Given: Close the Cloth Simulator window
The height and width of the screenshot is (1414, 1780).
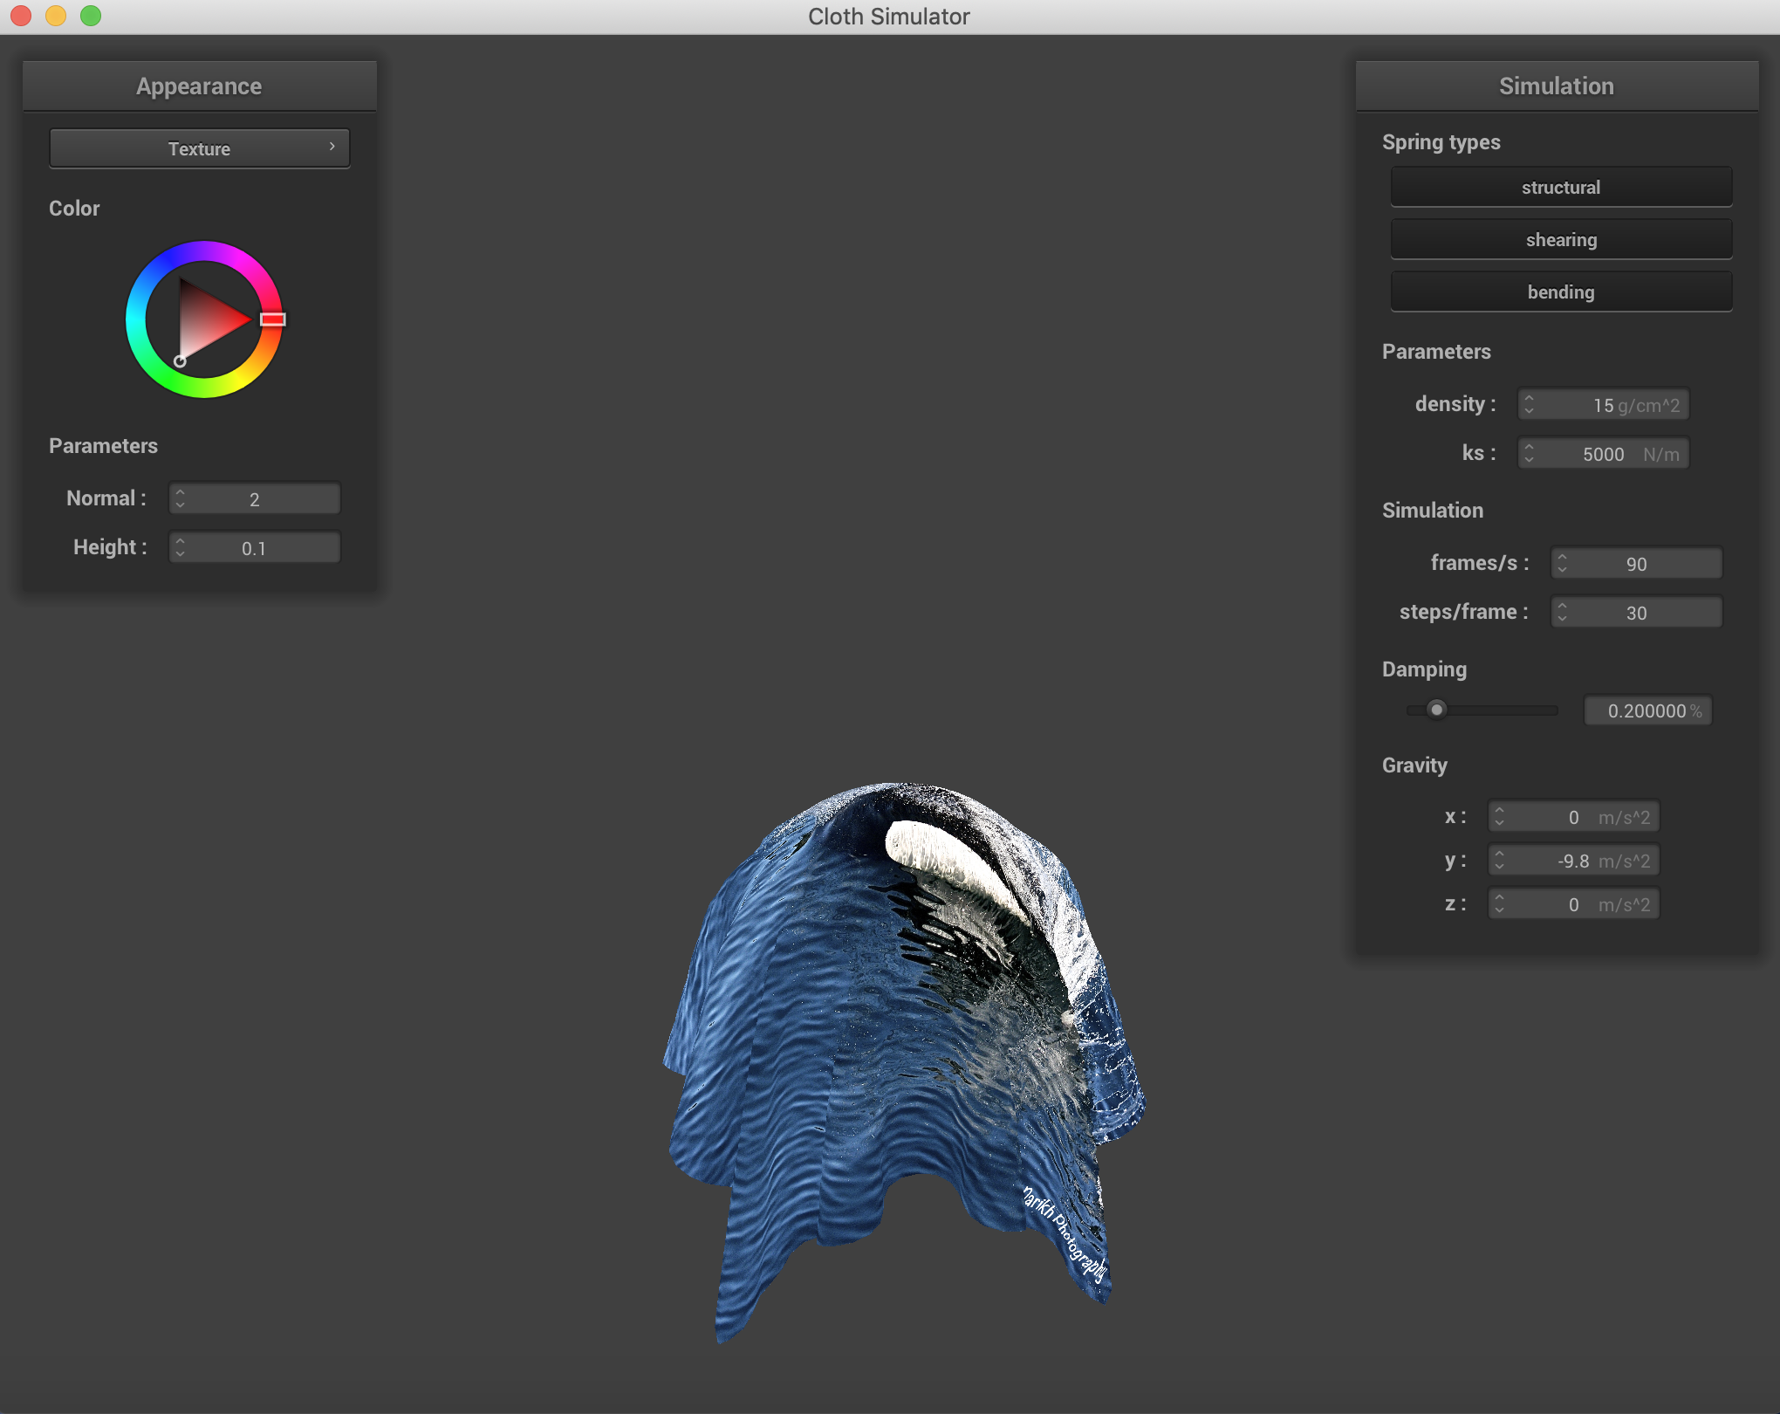Looking at the screenshot, I should point(22,16).
